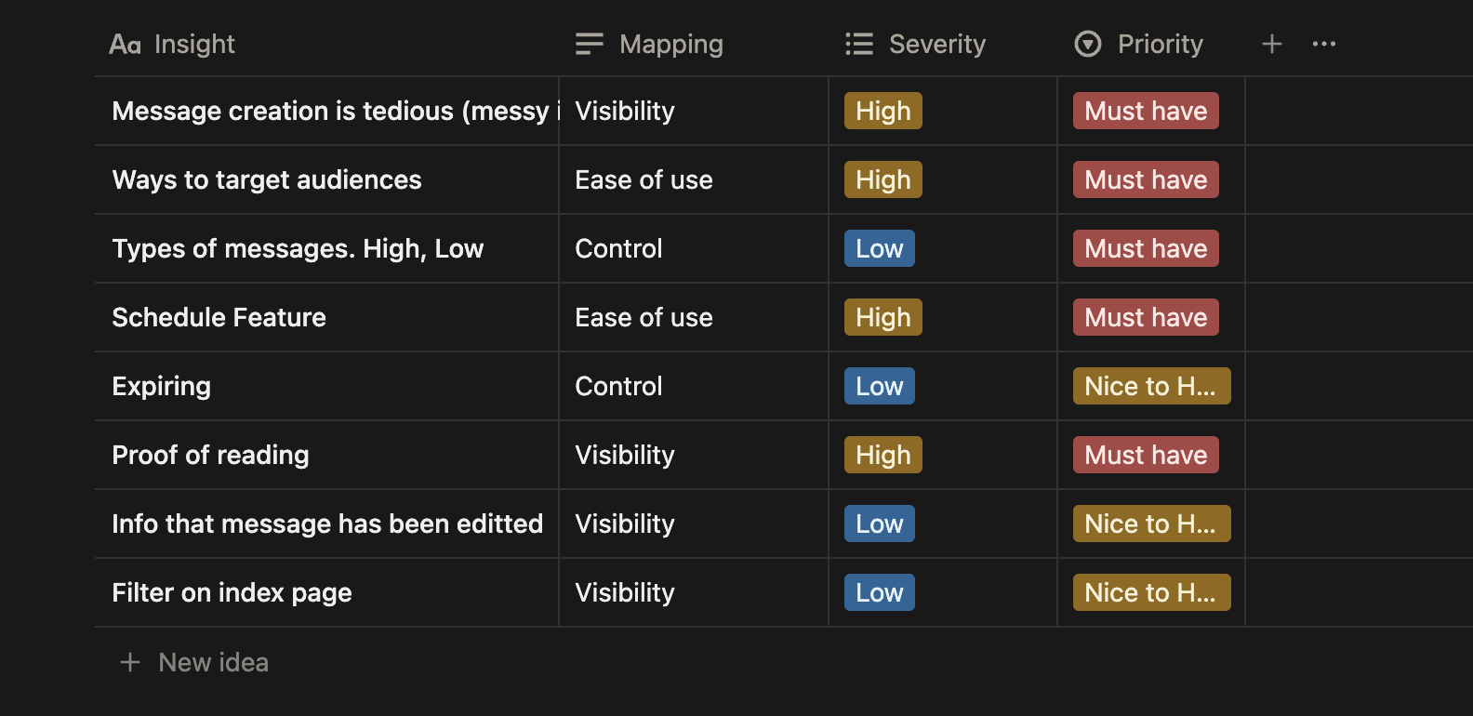Viewport: 1473px width, 716px height.
Task: Click the Insight column header label
Action: (x=194, y=44)
